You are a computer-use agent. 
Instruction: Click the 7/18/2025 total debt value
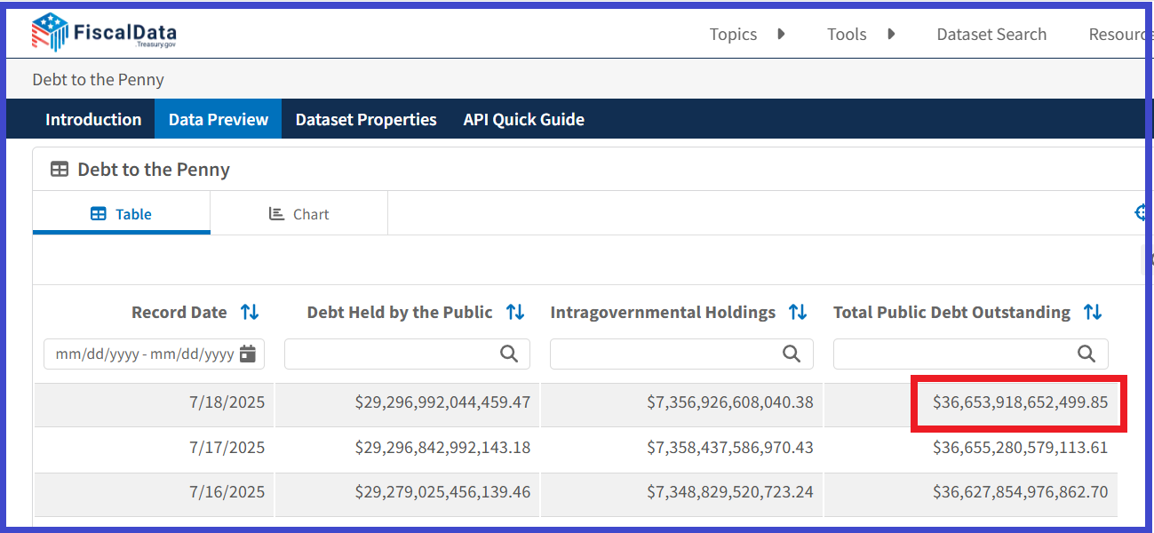(x=1020, y=402)
